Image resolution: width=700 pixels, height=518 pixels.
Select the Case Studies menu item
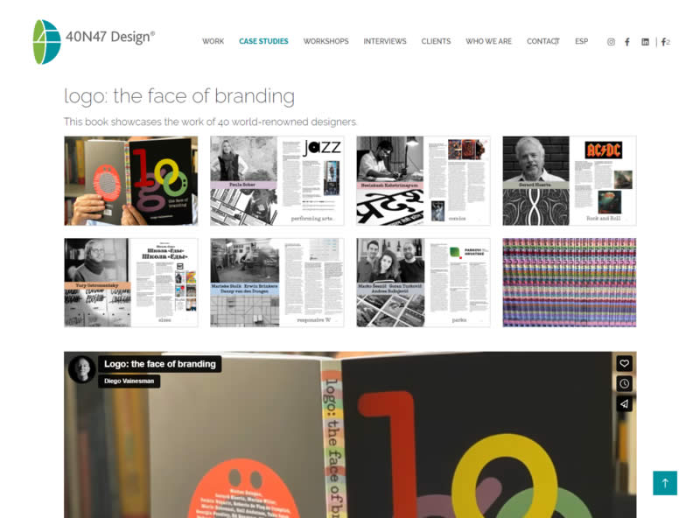point(263,41)
